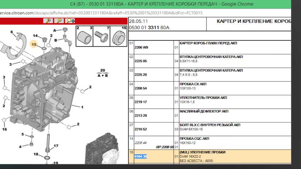
Task: Click part number 2225 05
Action: click(140, 61)
